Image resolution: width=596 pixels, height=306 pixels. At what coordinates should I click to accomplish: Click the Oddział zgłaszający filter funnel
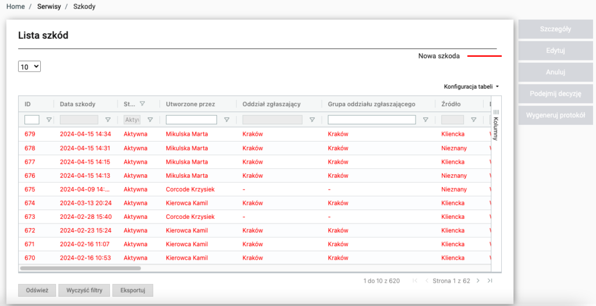click(x=312, y=120)
